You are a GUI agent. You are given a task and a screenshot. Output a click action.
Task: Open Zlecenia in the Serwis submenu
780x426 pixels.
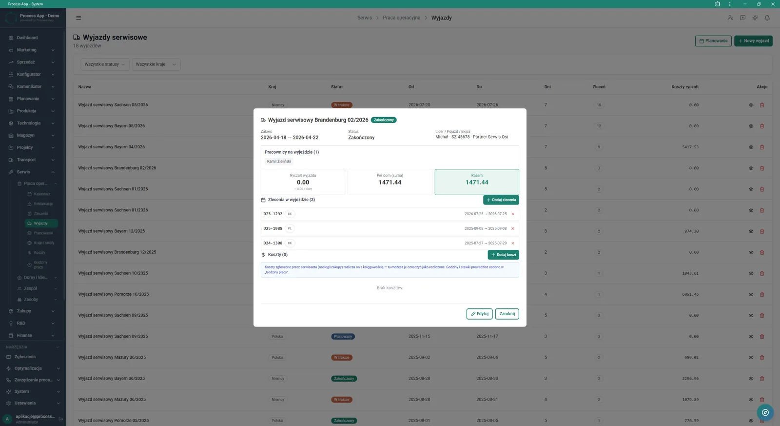pos(41,214)
